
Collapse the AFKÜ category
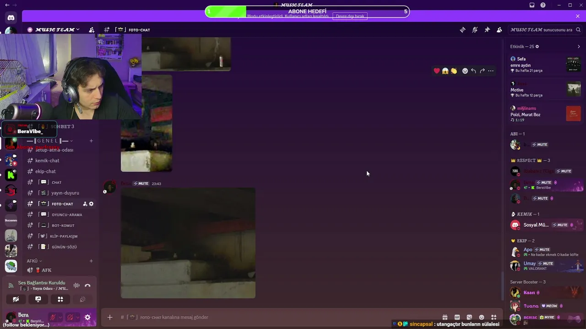pyautogui.click(x=34, y=261)
